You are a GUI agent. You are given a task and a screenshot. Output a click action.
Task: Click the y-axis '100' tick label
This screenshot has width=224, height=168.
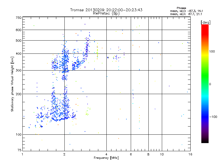pos(18,134)
